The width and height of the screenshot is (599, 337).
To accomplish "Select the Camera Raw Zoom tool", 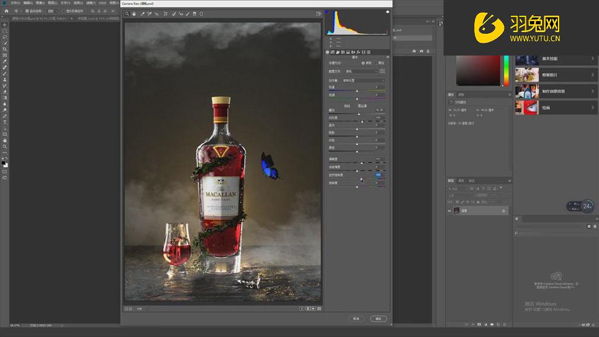I will click(127, 14).
